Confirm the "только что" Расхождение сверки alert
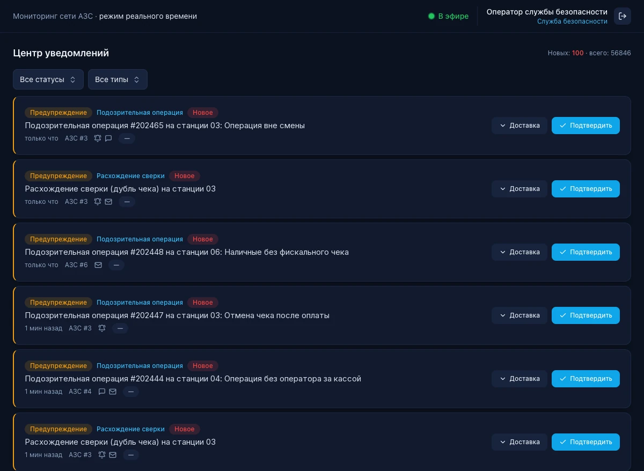Image resolution: width=644 pixels, height=471 pixels. pyautogui.click(x=586, y=189)
